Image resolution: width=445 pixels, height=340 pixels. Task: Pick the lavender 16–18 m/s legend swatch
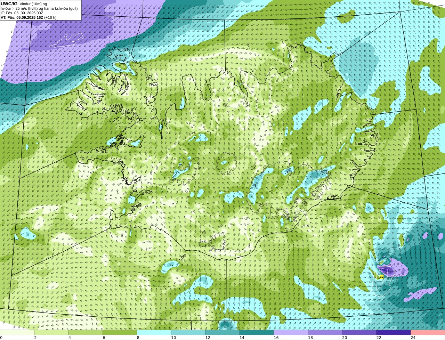pyautogui.click(x=291, y=332)
